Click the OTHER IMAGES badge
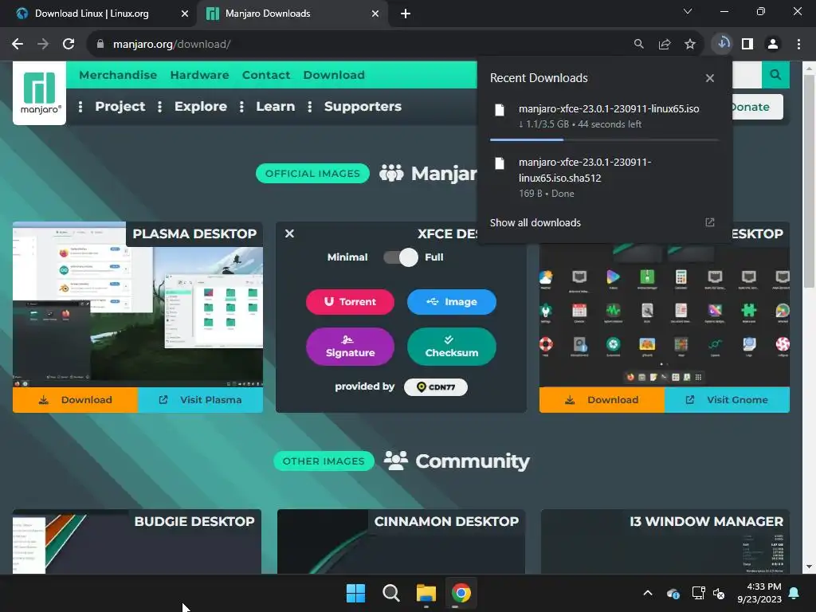Image resolution: width=816 pixels, height=612 pixels. (324, 461)
